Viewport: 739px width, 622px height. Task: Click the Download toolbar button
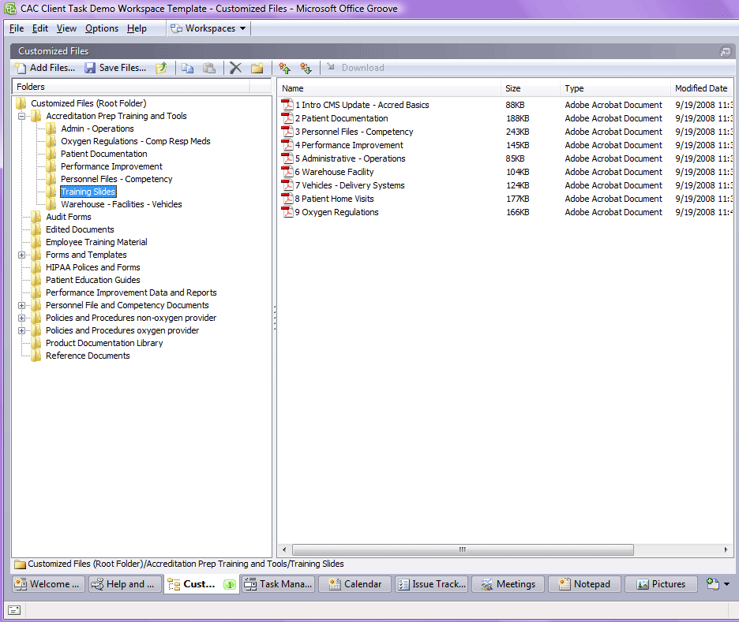(356, 68)
